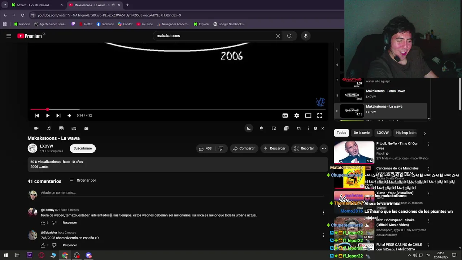Start voice search with microphone
This screenshot has width=462, height=260.
pos(306,36)
